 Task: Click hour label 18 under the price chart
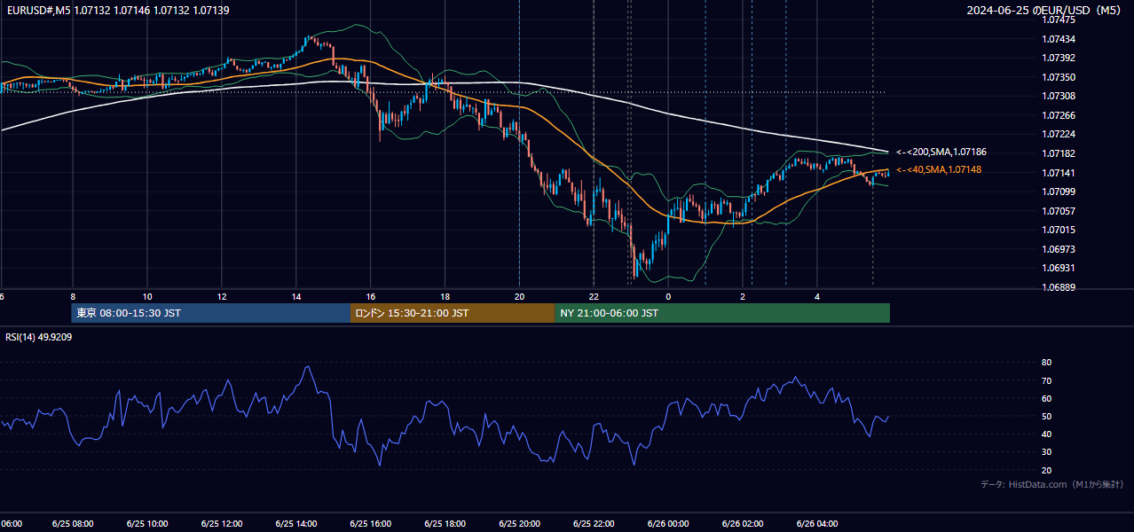tap(445, 296)
